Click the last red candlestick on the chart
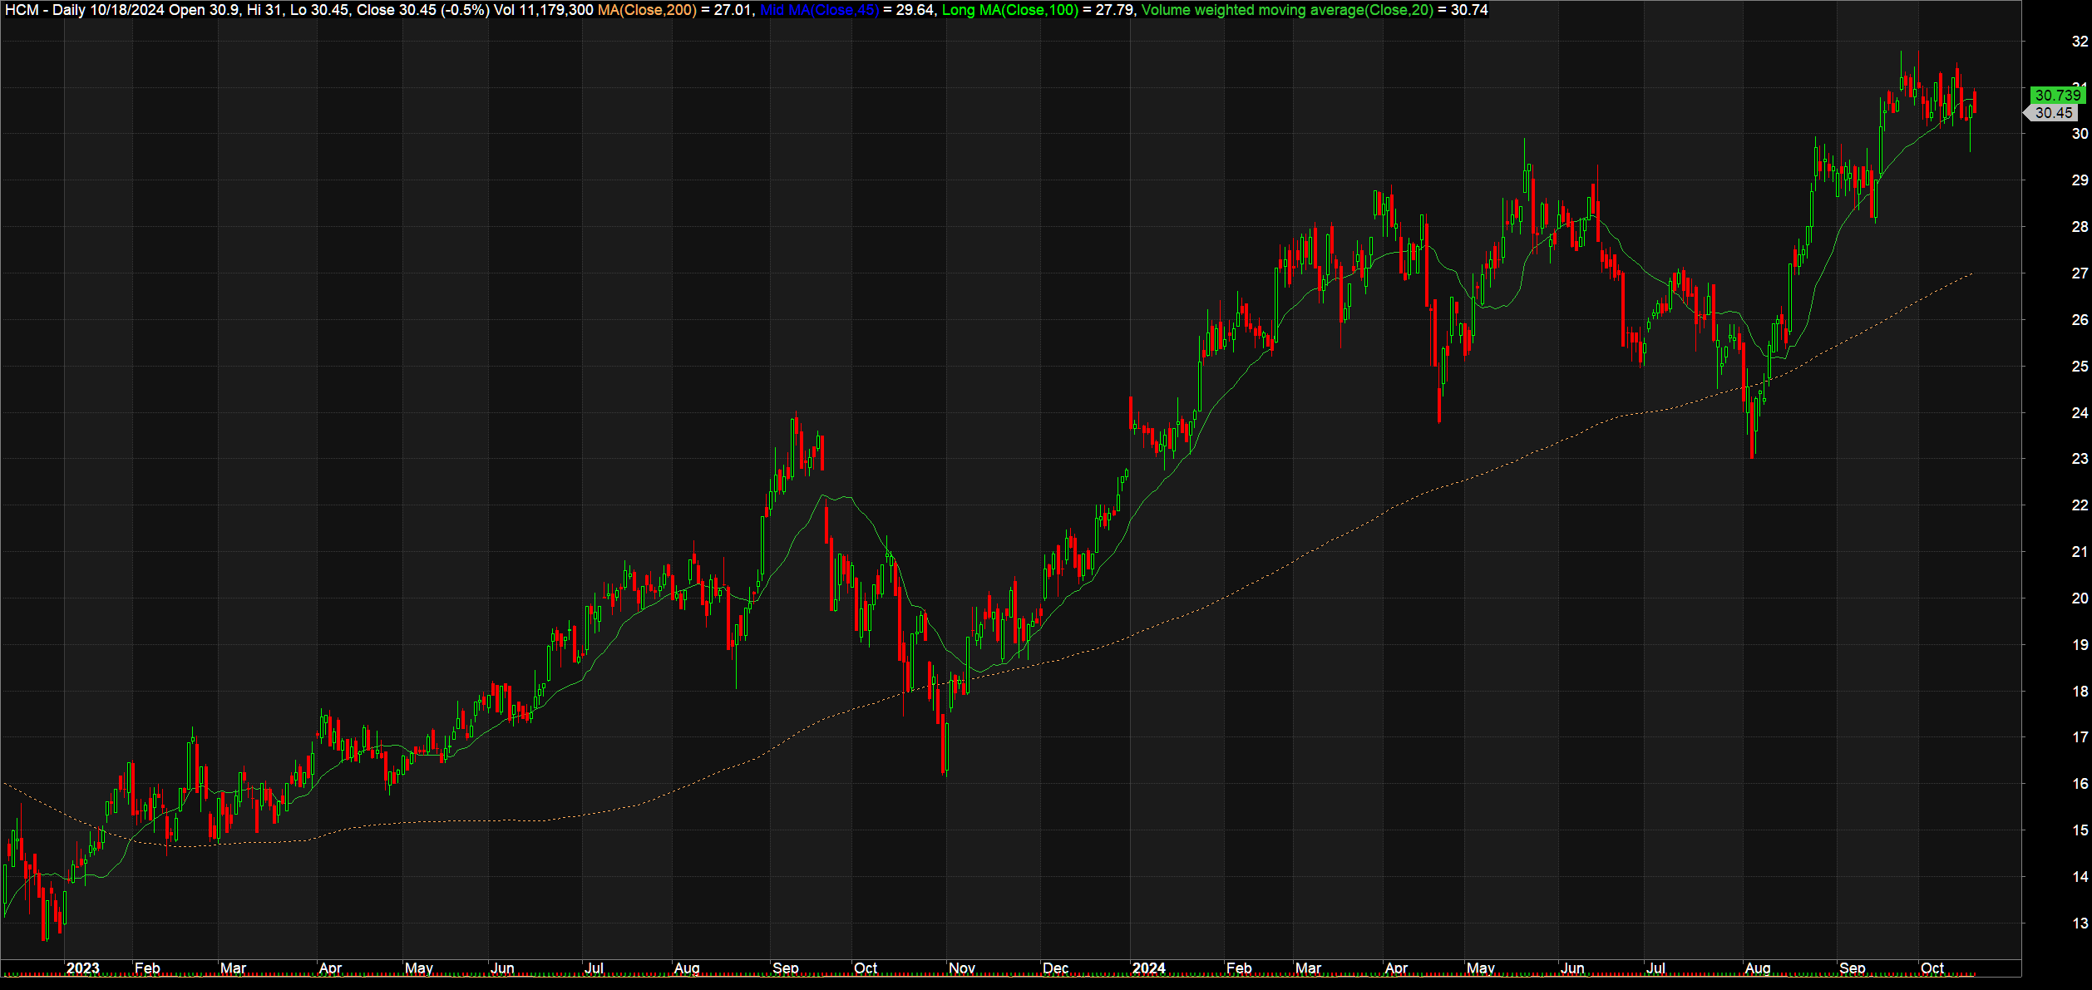Image resolution: width=2092 pixels, height=990 pixels. point(1975,101)
